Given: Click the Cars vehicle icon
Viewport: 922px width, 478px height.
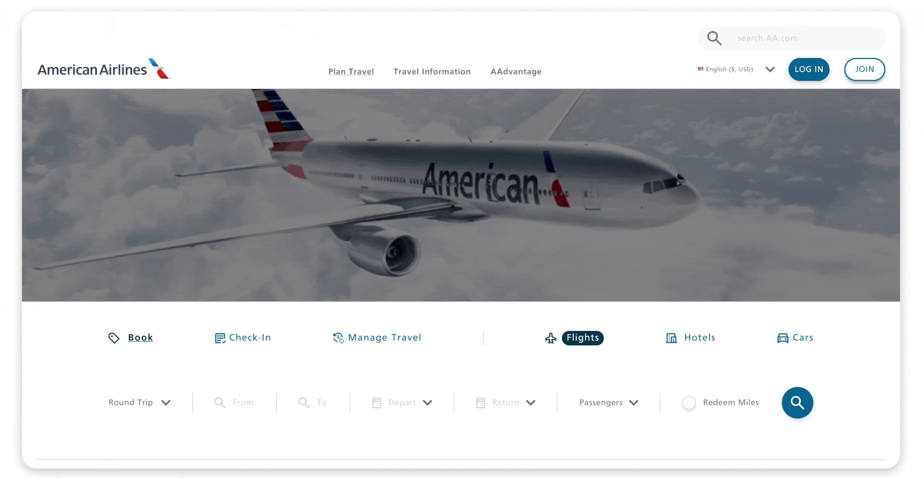Looking at the screenshot, I should (x=783, y=338).
